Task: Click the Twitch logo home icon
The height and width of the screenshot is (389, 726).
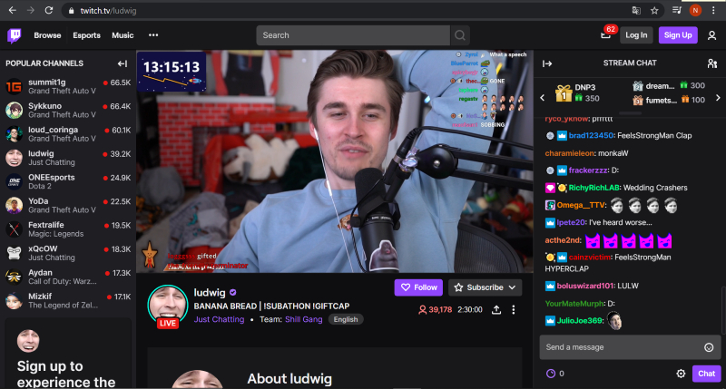Action: (x=15, y=35)
